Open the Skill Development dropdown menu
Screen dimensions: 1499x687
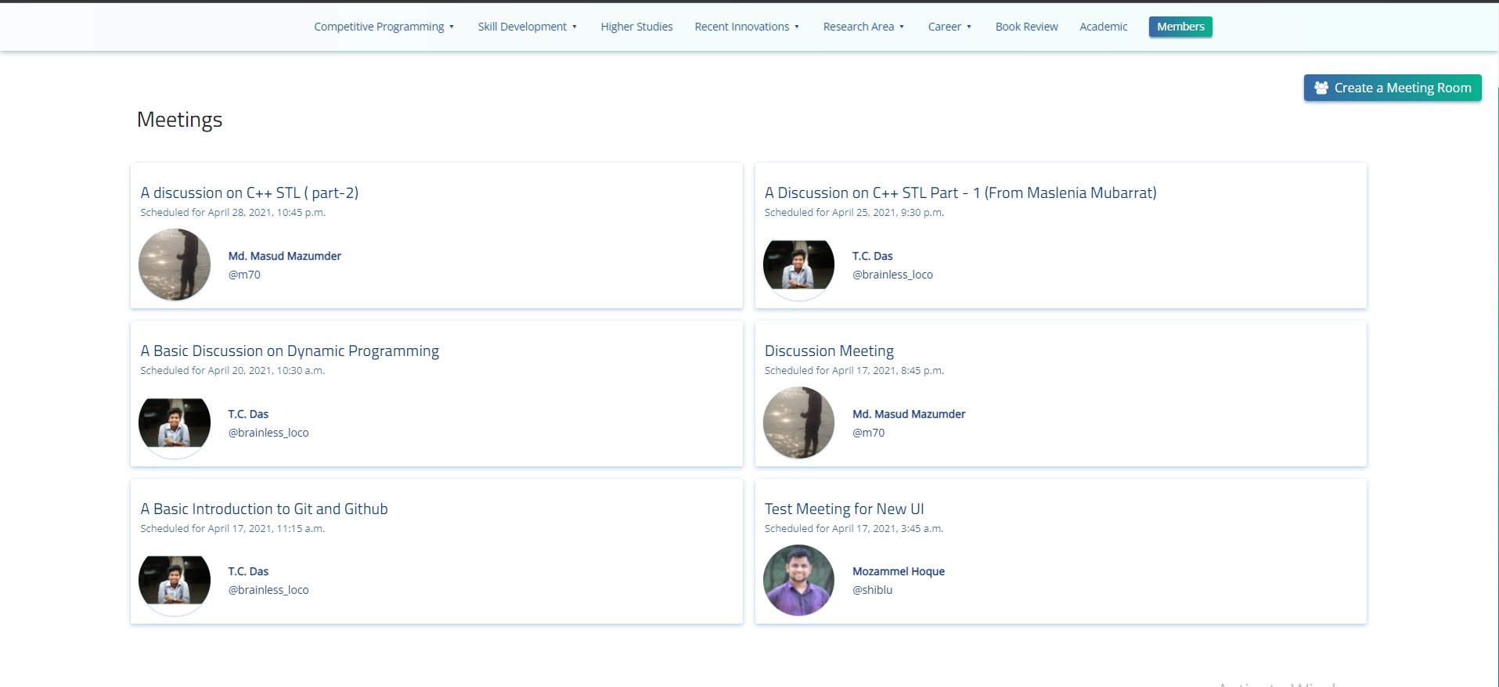tap(527, 27)
